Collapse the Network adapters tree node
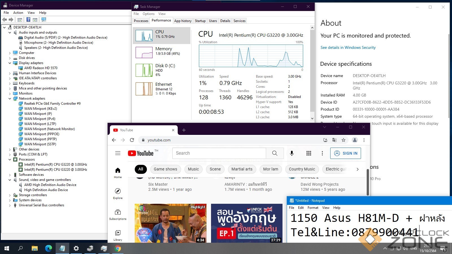 pyautogui.click(x=10, y=98)
